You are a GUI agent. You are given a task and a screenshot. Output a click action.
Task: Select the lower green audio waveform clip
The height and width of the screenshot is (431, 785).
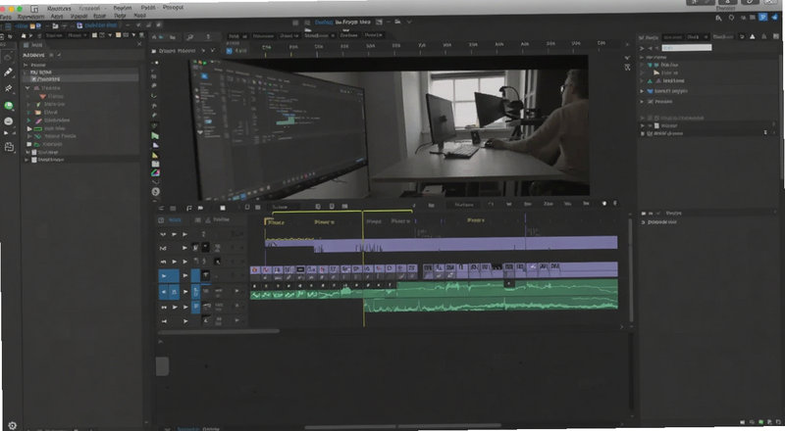click(491, 305)
